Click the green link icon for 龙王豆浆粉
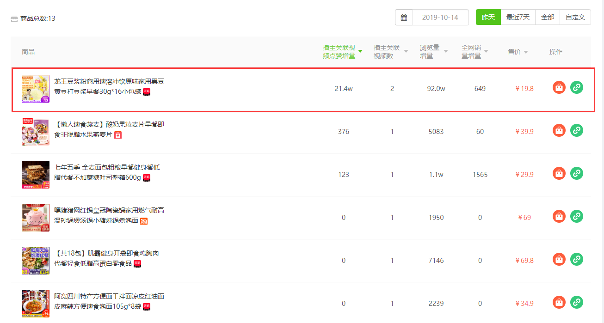This screenshot has height=323, width=604. (x=577, y=87)
